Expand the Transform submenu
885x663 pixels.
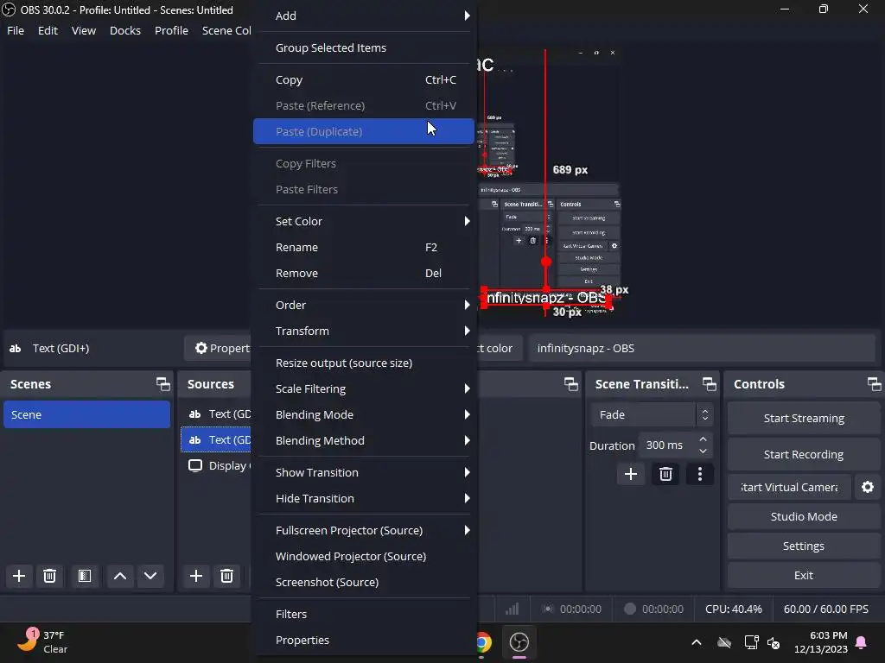click(x=364, y=331)
